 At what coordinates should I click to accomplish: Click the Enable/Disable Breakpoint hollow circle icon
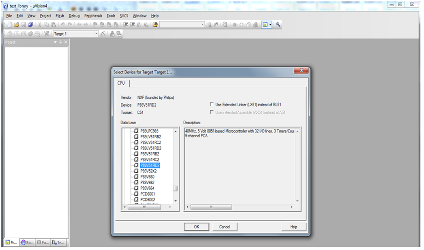point(241,25)
